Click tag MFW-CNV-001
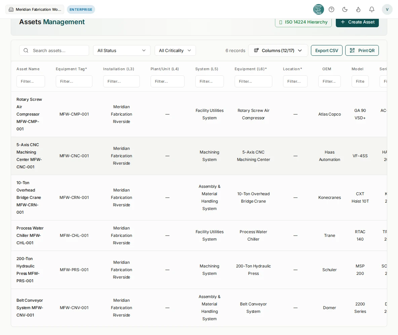Screen dimensions: 398x335 coord(74,307)
